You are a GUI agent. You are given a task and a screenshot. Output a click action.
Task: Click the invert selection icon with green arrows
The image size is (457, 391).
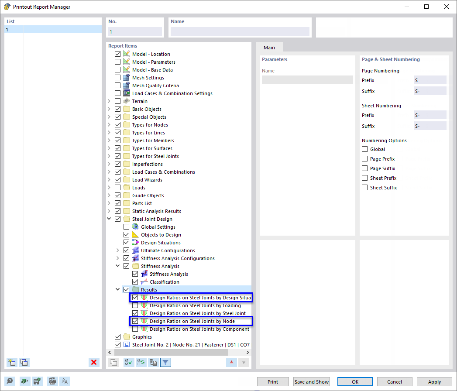[x=141, y=362]
